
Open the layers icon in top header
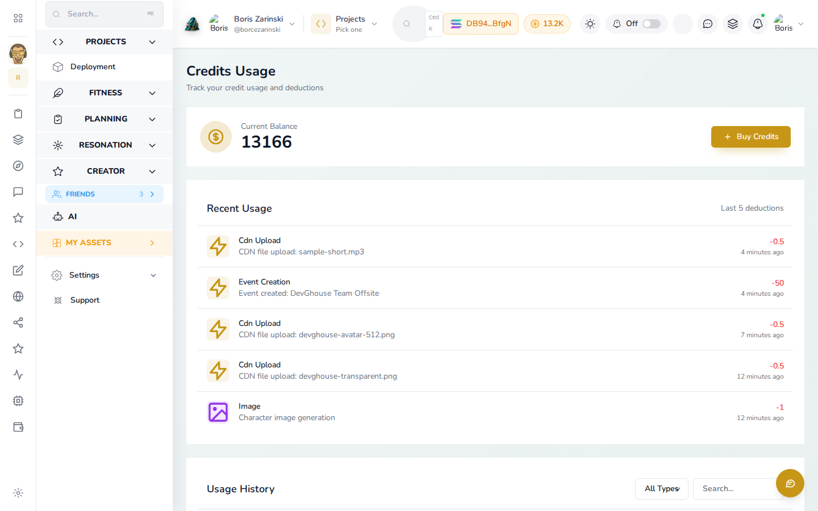click(x=733, y=24)
